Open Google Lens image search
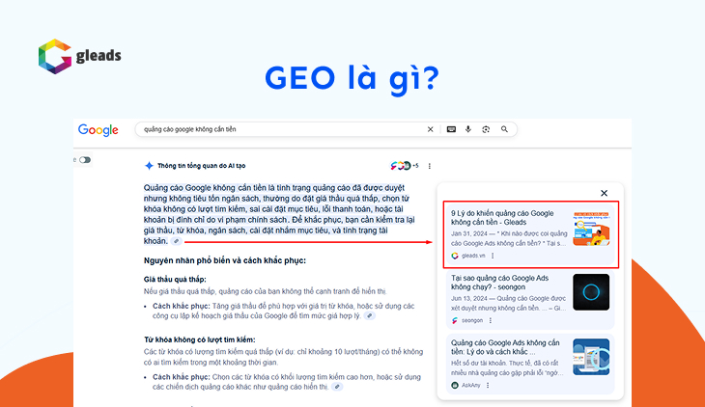The height and width of the screenshot is (407, 705). tap(486, 129)
